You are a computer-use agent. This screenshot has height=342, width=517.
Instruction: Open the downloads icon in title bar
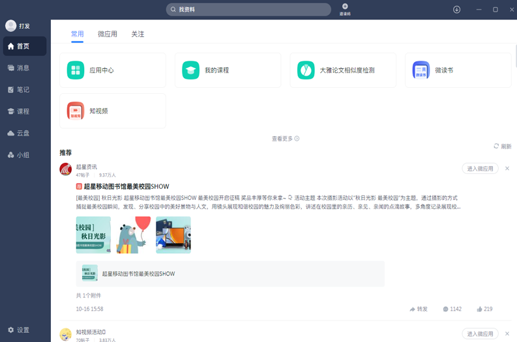pyautogui.click(x=456, y=9)
